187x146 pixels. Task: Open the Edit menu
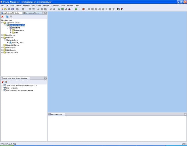click(x=7, y=5)
